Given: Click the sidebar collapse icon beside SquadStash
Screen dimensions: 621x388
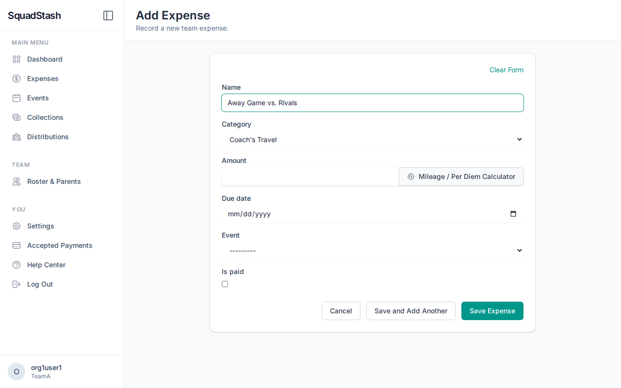Looking at the screenshot, I should point(108,15).
